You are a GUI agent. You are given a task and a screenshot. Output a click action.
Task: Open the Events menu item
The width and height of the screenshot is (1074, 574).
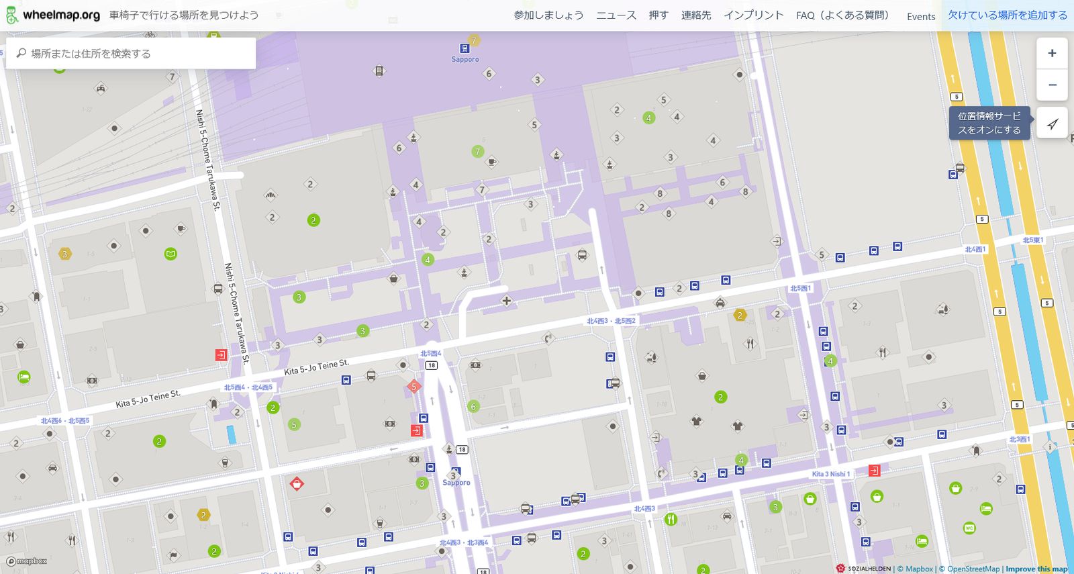tap(921, 16)
